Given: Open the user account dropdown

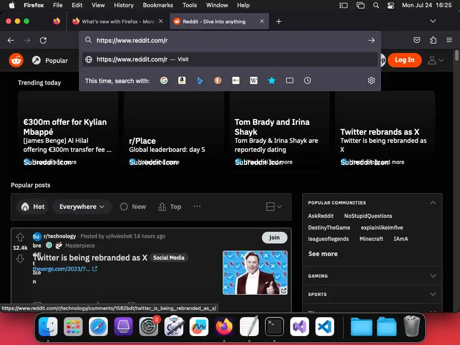Looking at the screenshot, I should (x=435, y=60).
